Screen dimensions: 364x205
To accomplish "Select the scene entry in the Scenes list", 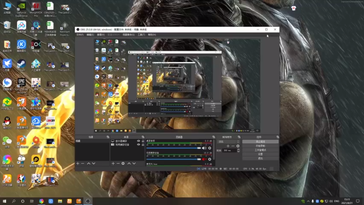I will [92, 141].
